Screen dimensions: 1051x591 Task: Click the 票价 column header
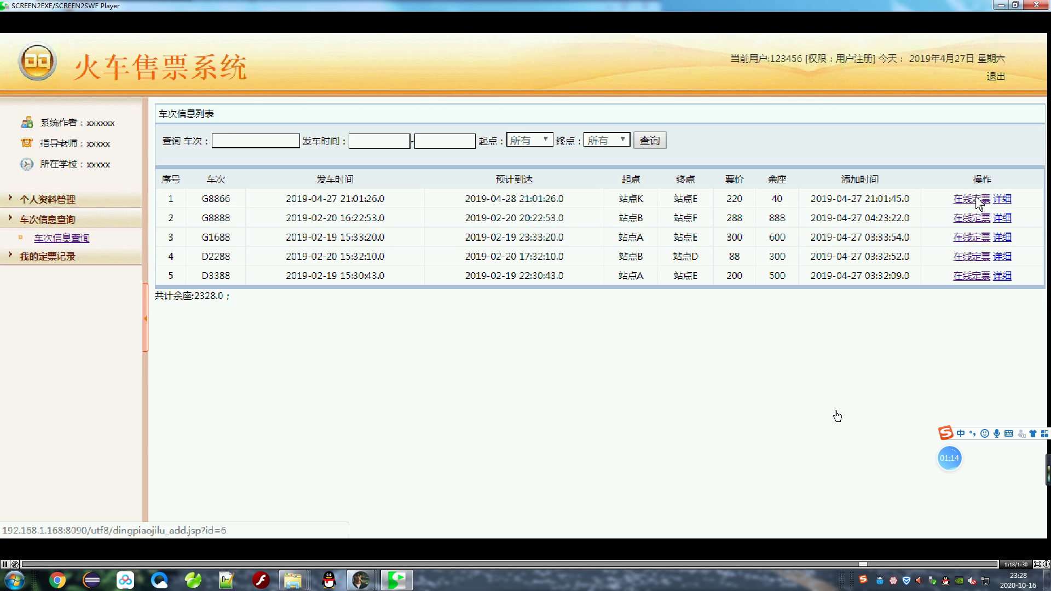734,179
